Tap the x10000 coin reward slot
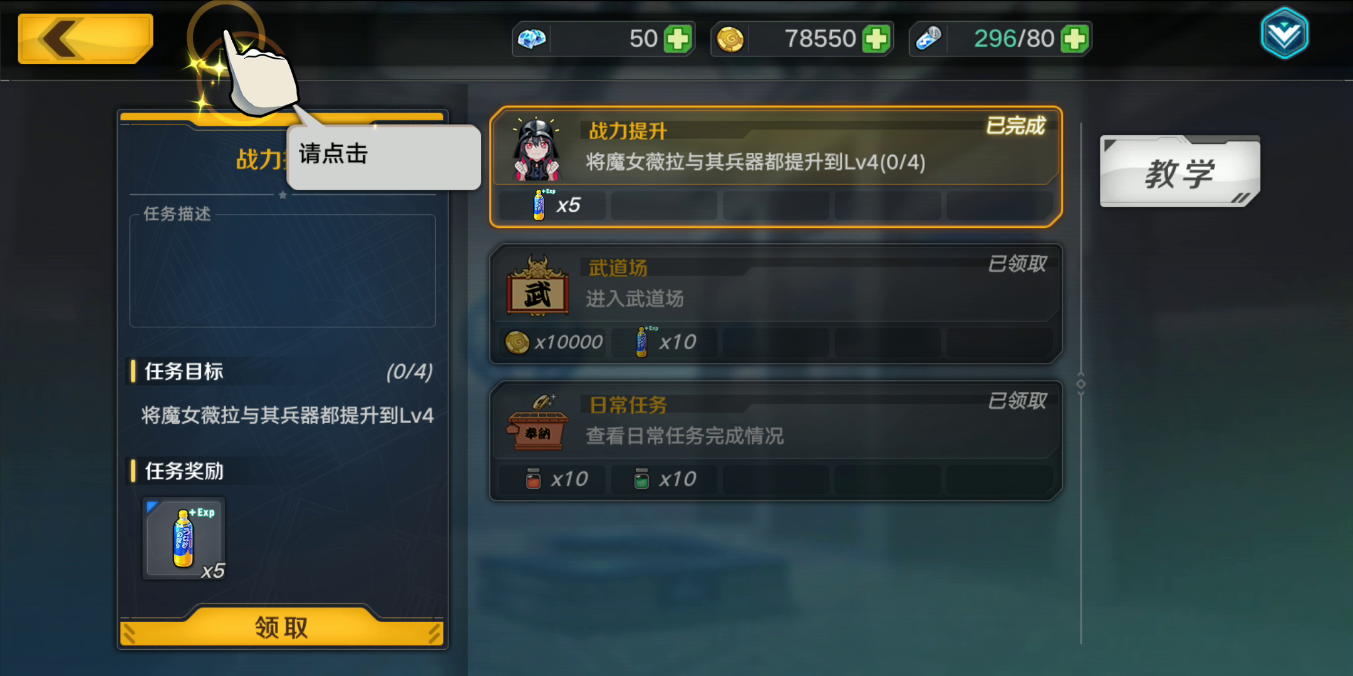The image size is (1353, 676). [x=553, y=342]
